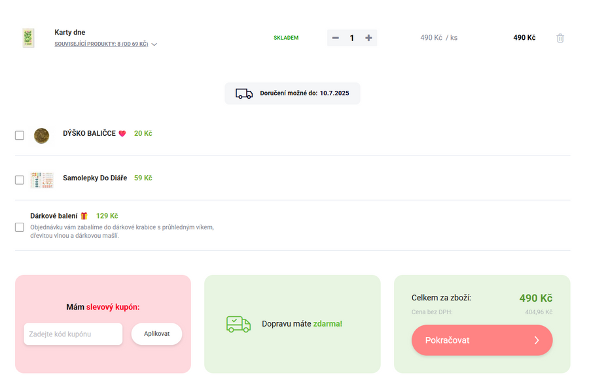The width and height of the screenshot is (589, 386).
Task: Click the trash icon to remove Karty dne
Action: coord(560,38)
